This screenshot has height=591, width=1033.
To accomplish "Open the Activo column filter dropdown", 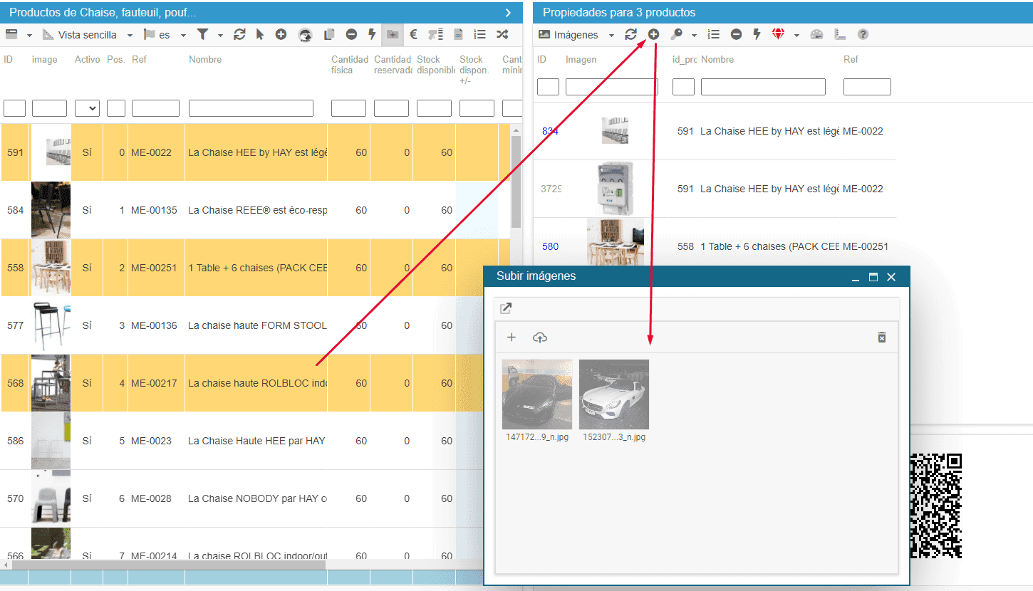I will point(87,108).
